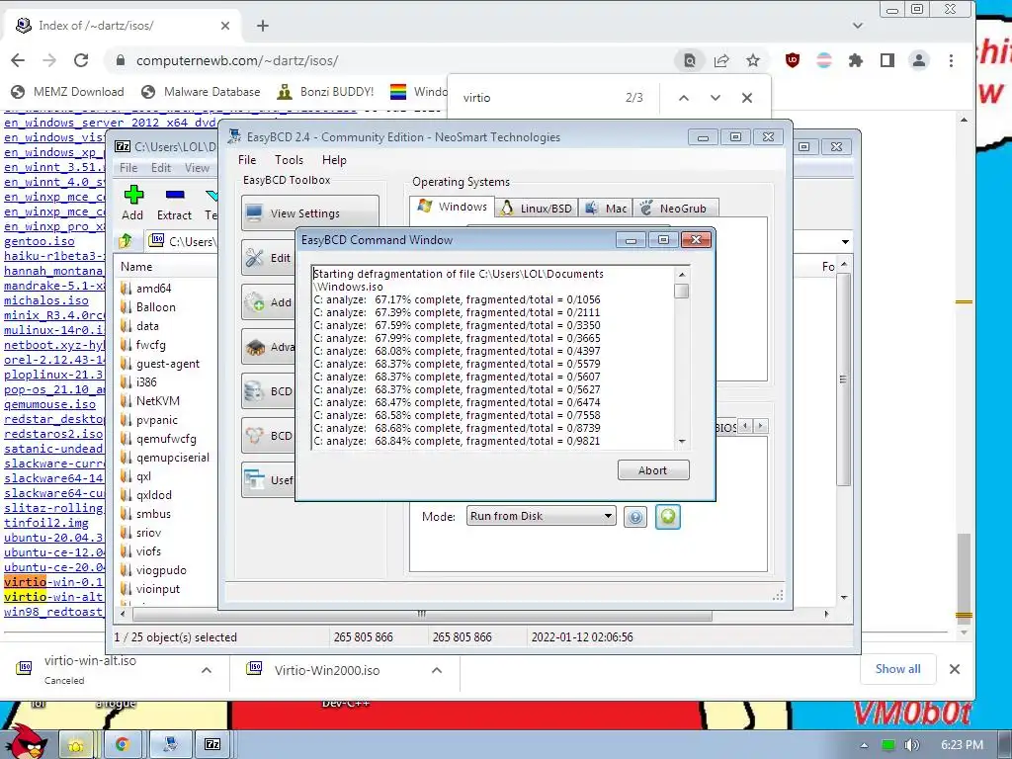
Task: Click the 7-Zip Add green plus icon
Action: pos(133,195)
